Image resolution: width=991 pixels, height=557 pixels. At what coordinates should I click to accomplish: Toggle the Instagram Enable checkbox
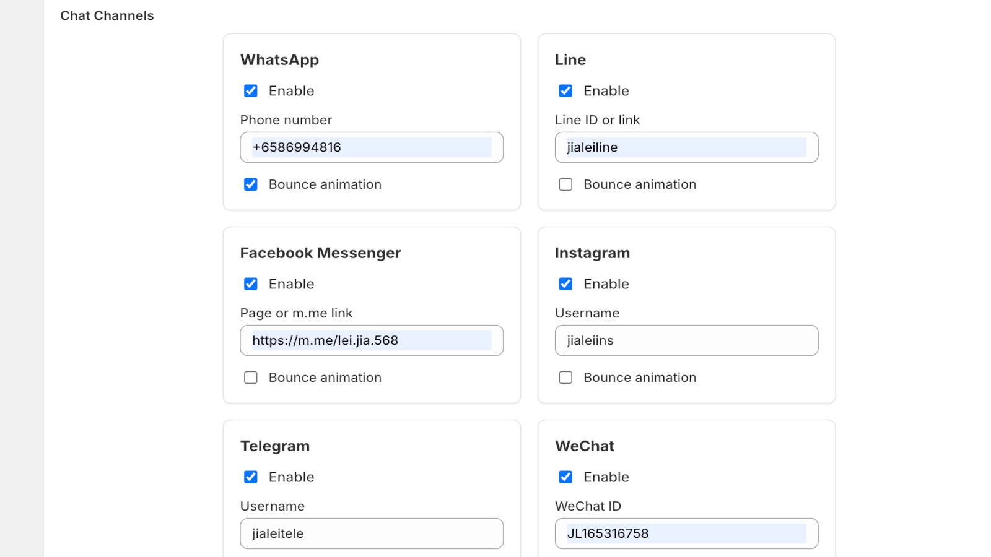tap(565, 284)
